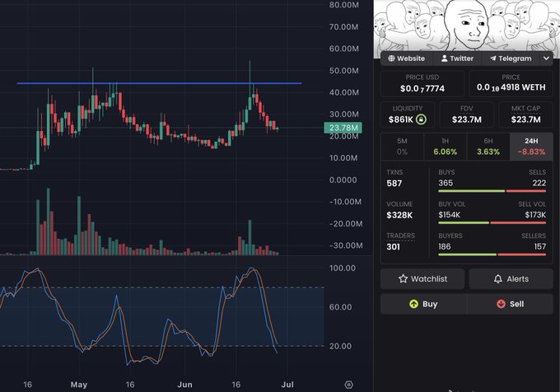Click the buys versus sells ratio bar

click(492, 191)
